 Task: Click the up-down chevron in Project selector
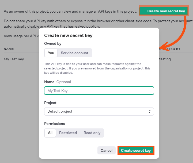(150, 112)
